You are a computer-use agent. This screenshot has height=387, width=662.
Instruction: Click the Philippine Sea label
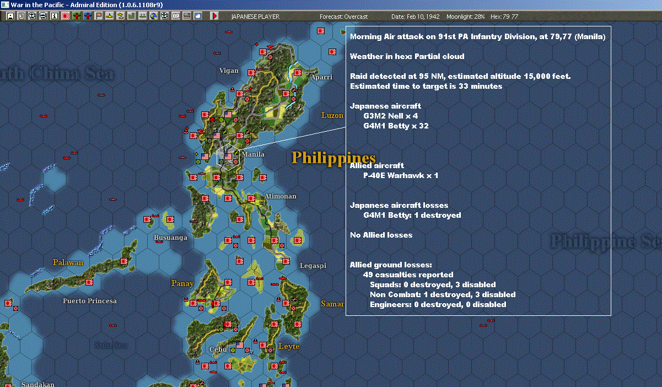(605, 241)
